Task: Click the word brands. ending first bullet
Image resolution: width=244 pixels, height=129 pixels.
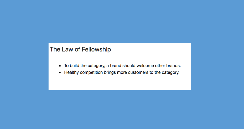Action: pos(174,66)
